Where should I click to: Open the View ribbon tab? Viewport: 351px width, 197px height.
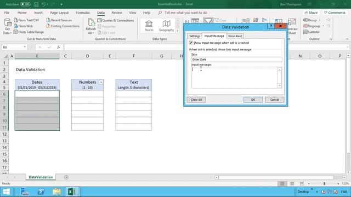tap(133, 13)
